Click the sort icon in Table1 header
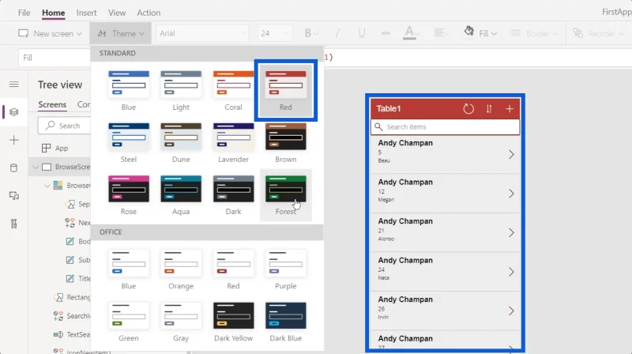 click(x=489, y=108)
